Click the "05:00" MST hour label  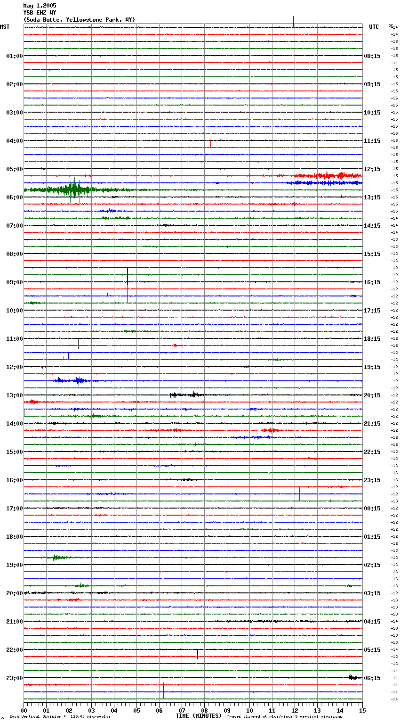tap(15, 169)
